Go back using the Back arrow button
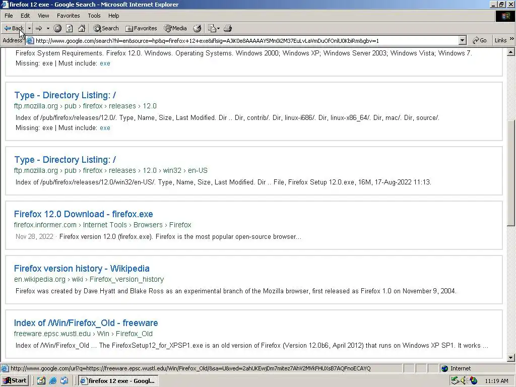This screenshot has height=387, width=516. pos(14,28)
